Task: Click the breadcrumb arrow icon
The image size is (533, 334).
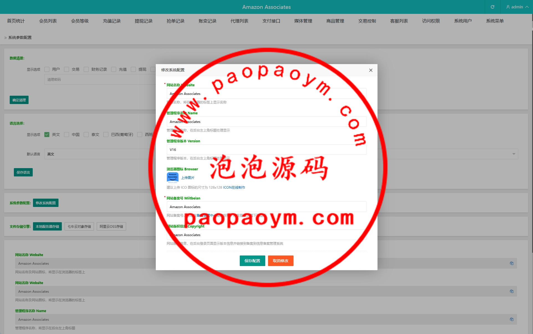Action: [6, 38]
